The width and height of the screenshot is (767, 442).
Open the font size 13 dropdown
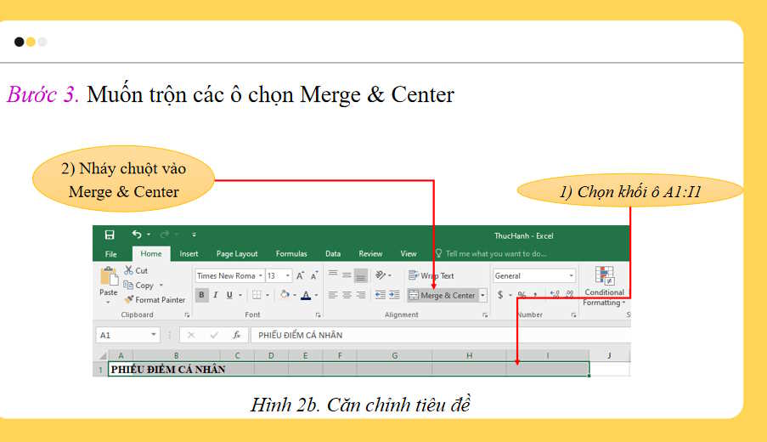(288, 275)
